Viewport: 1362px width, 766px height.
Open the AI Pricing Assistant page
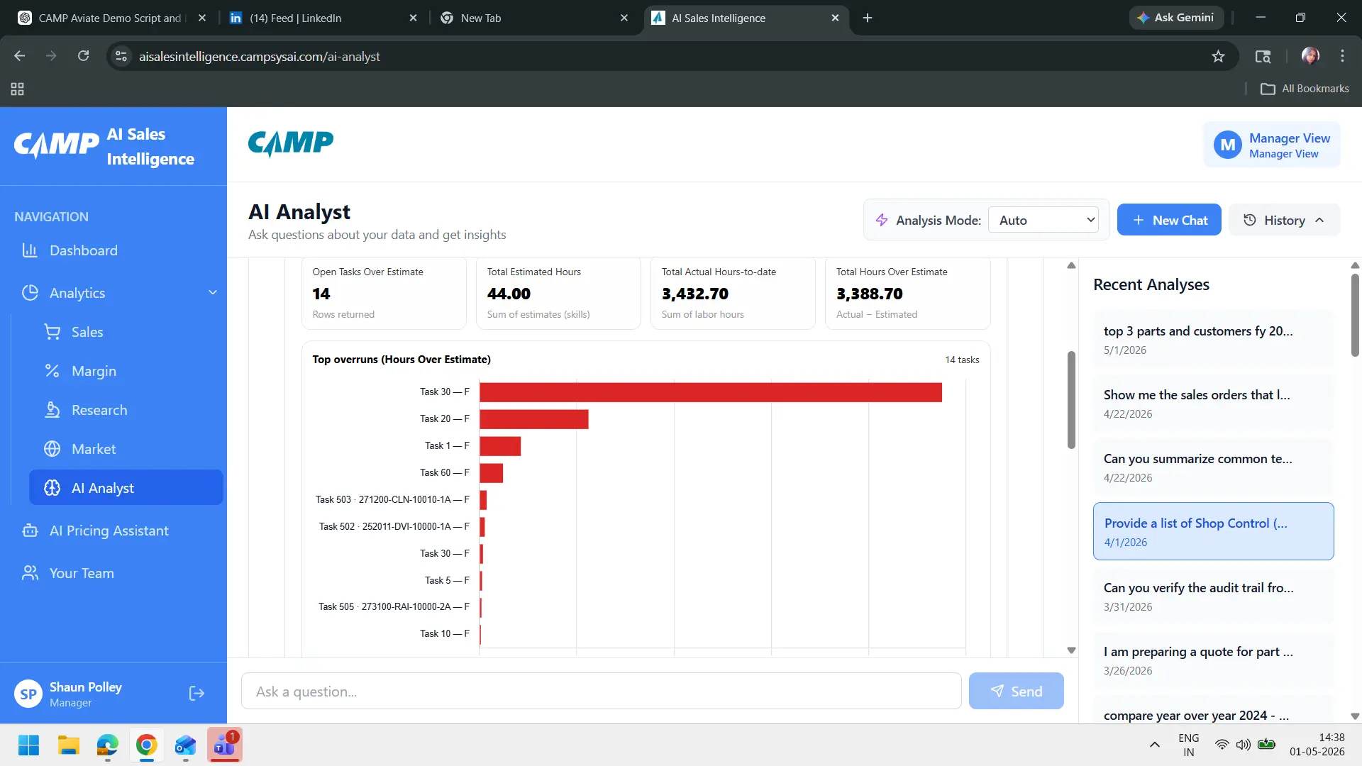coord(109,531)
